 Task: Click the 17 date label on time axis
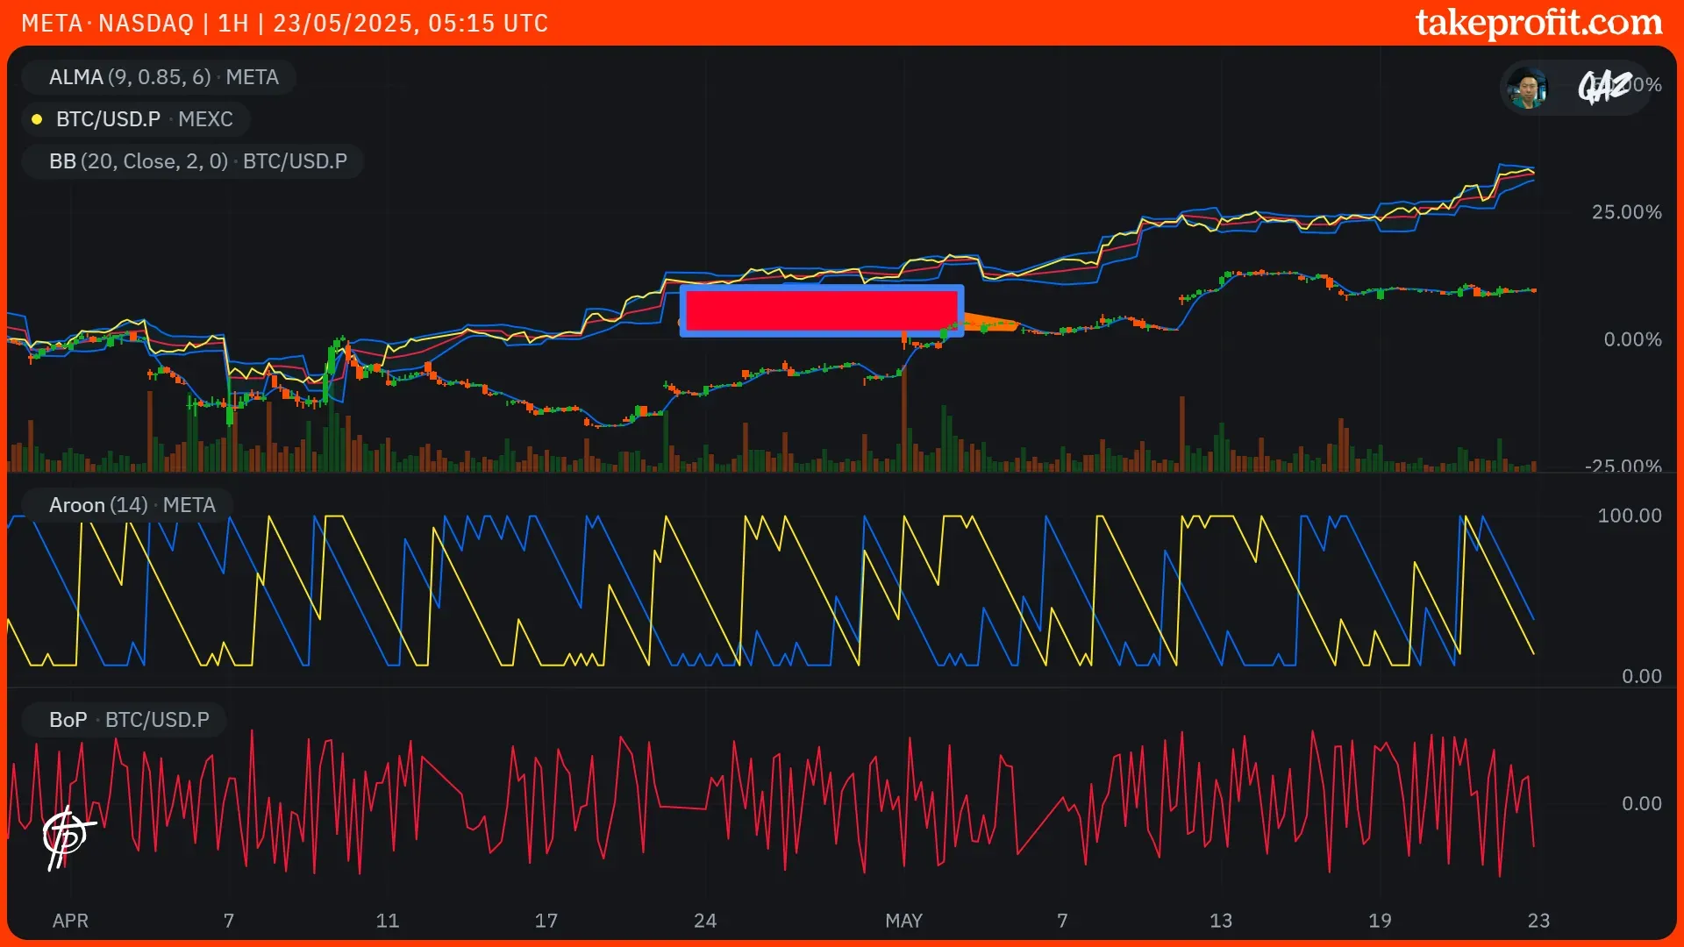546,921
